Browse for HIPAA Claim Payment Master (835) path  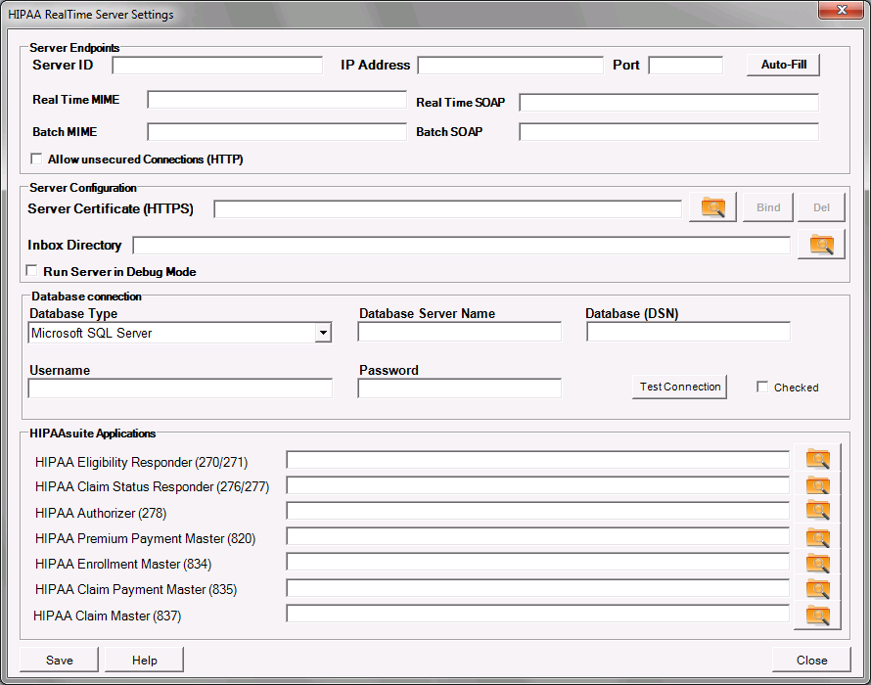coord(817,589)
